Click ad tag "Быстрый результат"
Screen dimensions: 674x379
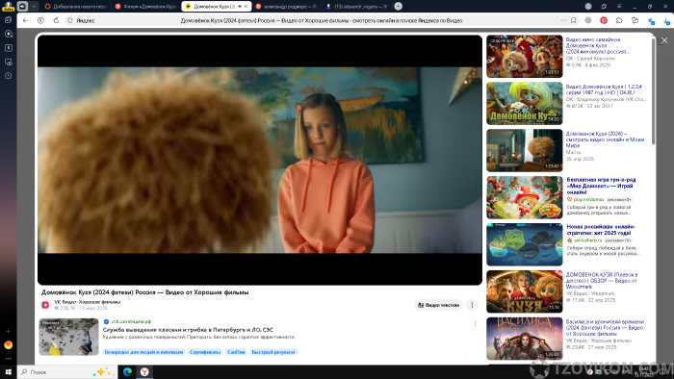273,352
